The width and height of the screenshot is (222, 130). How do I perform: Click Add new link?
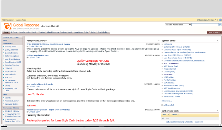(x=169, y=105)
